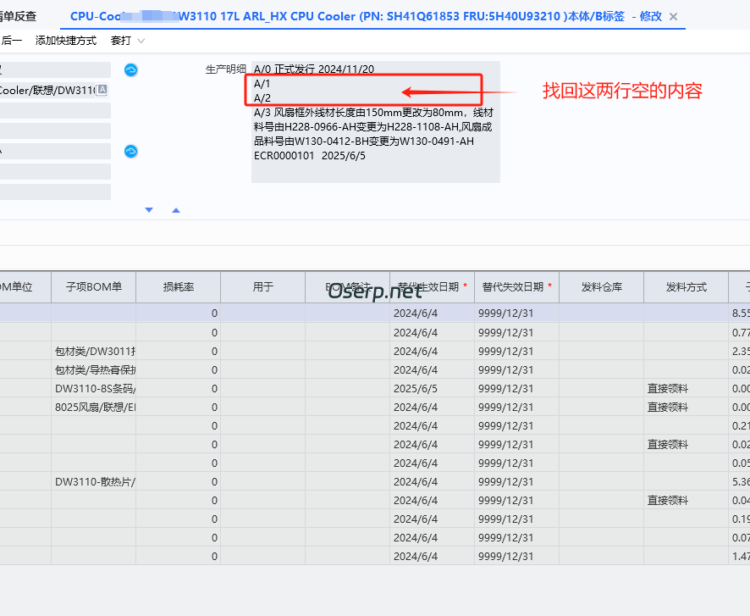This screenshot has width=750, height=616.
Task: Click the lower blue cloud sync icon
Action: tap(130, 151)
